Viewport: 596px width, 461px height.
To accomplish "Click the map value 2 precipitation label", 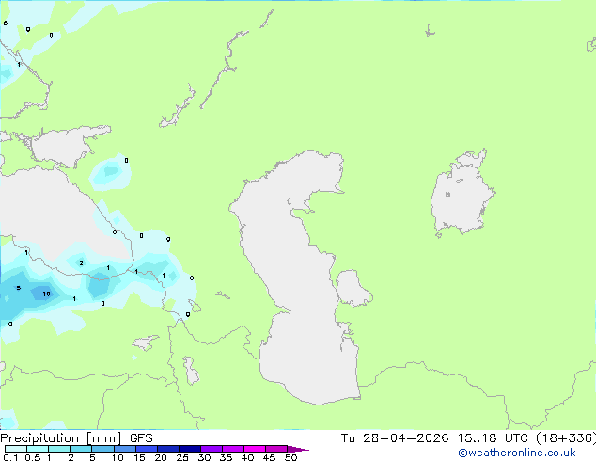I will click(x=81, y=262).
